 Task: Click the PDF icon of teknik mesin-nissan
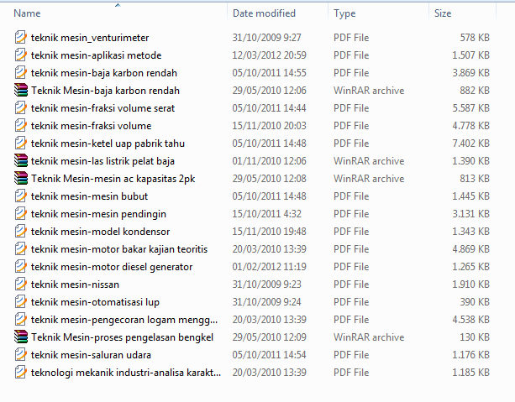click(20, 285)
